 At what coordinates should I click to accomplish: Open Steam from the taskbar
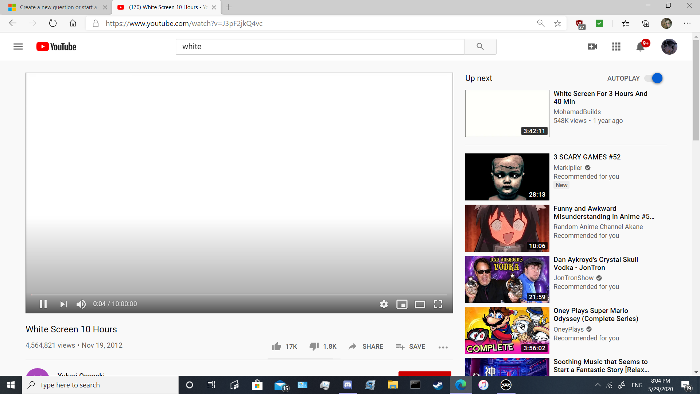pyautogui.click(x=438, y=385)
